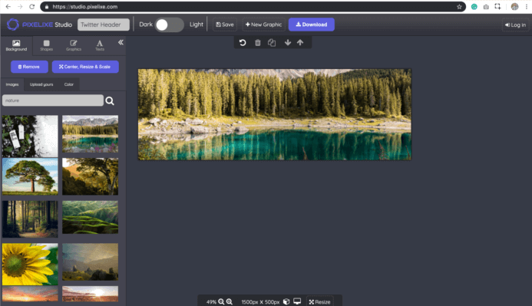Open the Upload yours tab
532x306 pixels.
coord(41,84)
